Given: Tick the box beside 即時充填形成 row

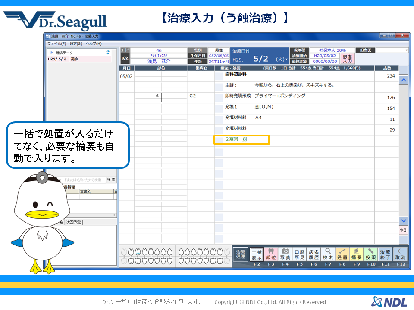Looking at the screenshot, I should (219, 98).
